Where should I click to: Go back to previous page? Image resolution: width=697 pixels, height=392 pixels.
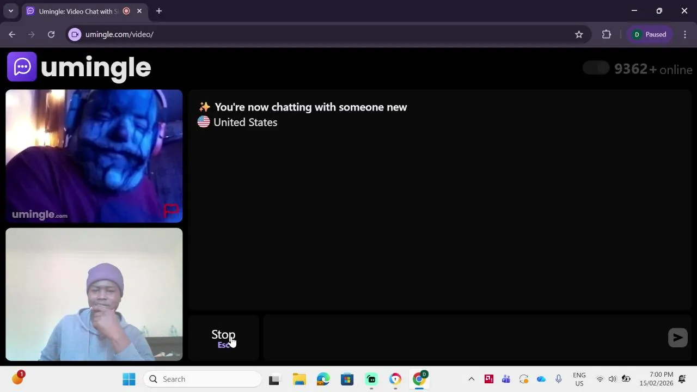coord(12,34)
